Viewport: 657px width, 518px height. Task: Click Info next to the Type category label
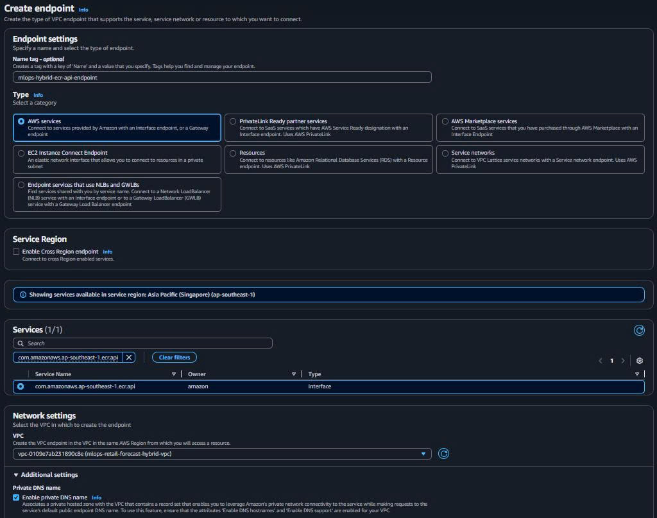(x=37, y=94)
